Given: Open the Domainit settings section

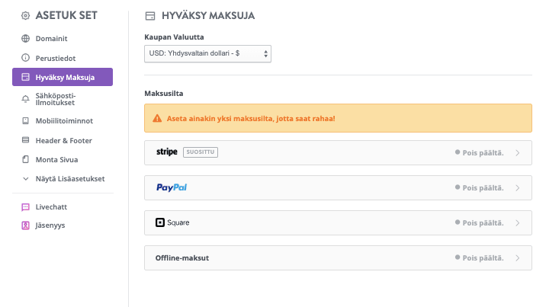Looking at the screenshot, I should pyautogui.click(x=52, y=38).
